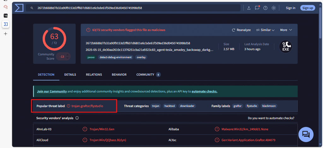Image resolution: width=323 pixels, height=148 pixels.
Task: Click the VirusTotal sigma logo
Action: coord(19,8)
